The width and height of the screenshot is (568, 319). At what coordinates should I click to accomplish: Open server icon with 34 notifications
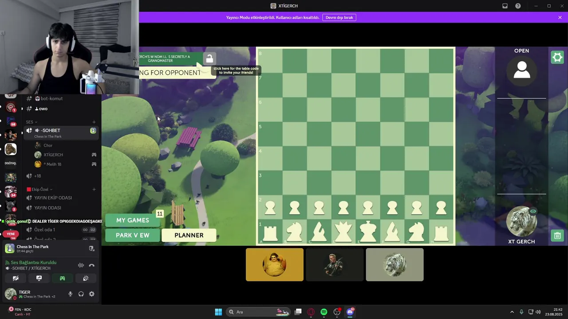(x=11, y=192)
